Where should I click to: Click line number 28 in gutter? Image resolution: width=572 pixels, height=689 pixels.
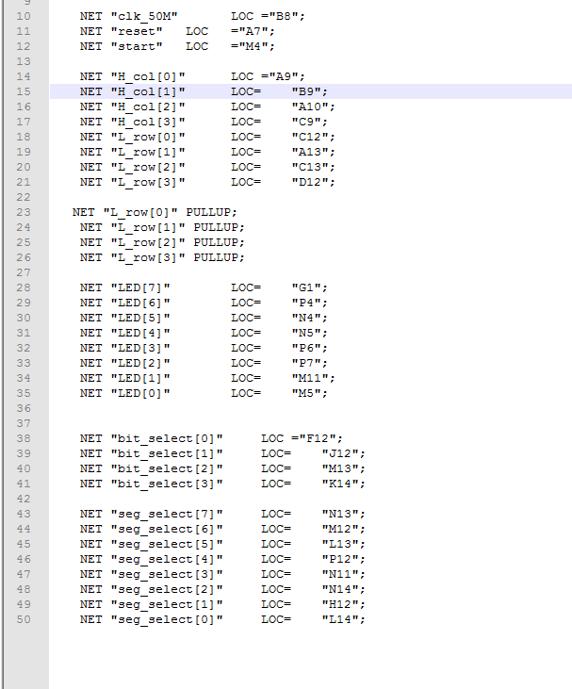(24, 287)
